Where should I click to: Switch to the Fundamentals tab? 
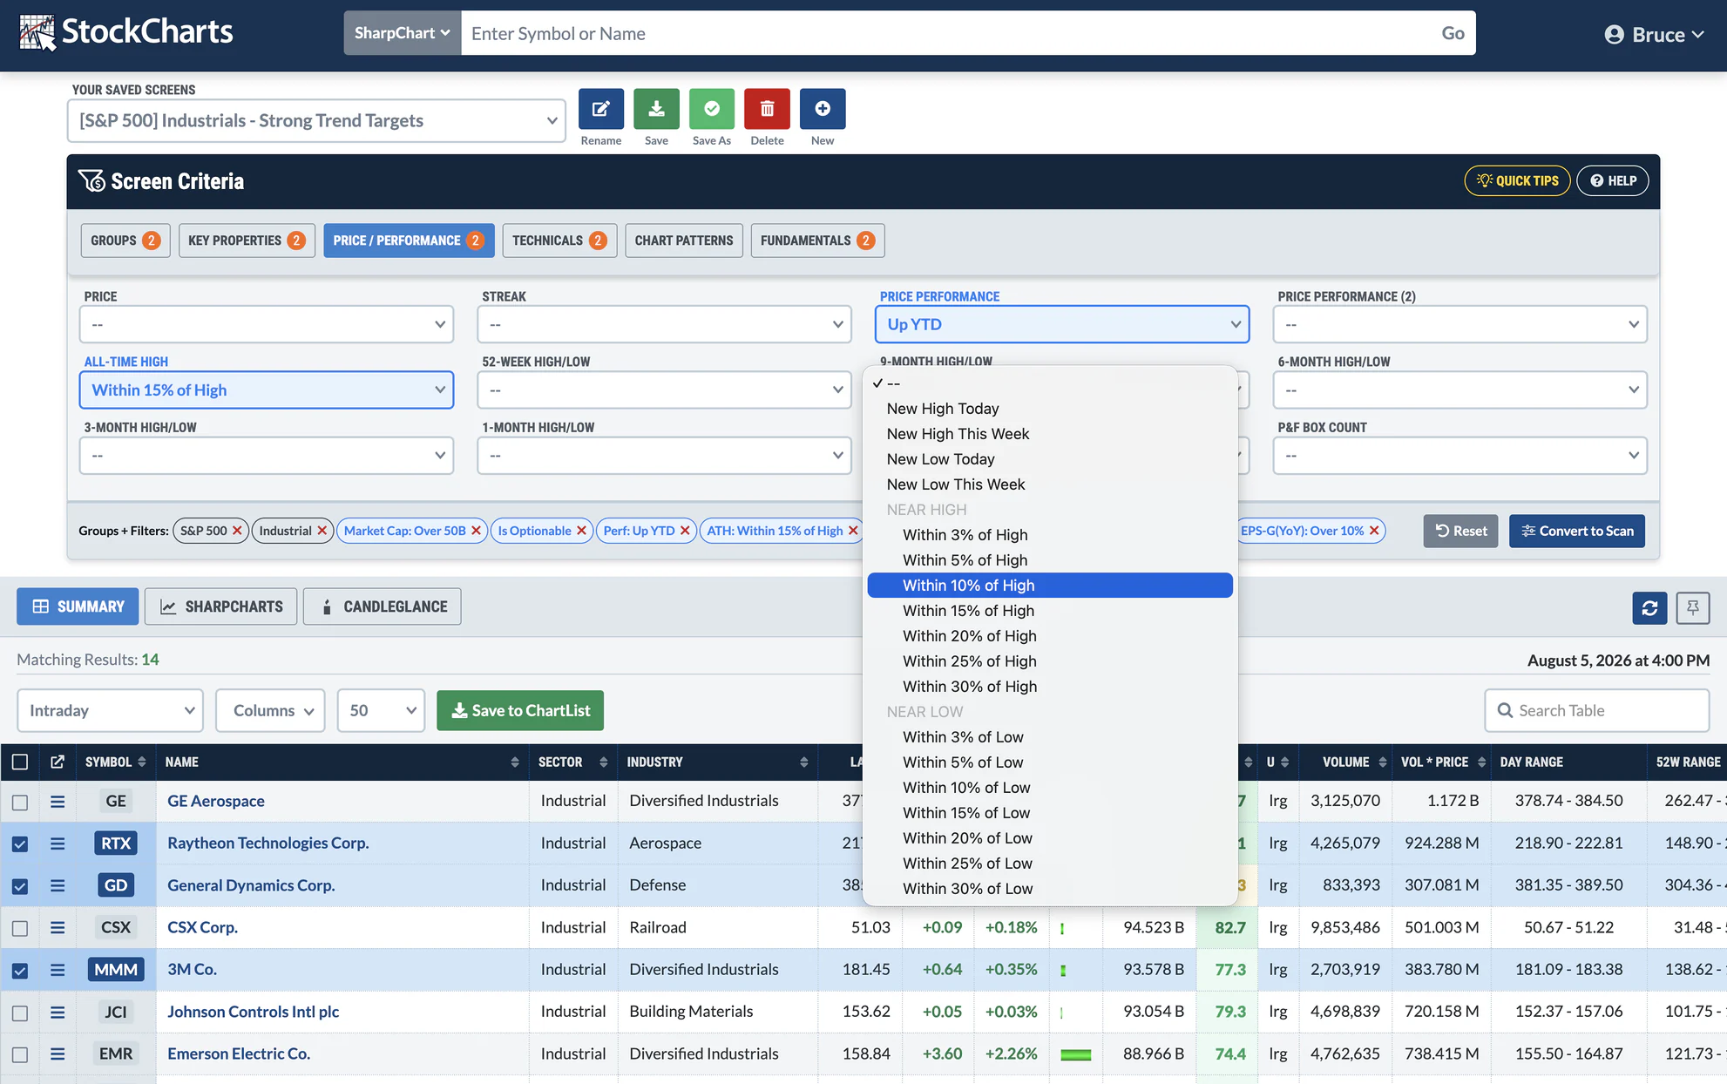tap(817, 241)
